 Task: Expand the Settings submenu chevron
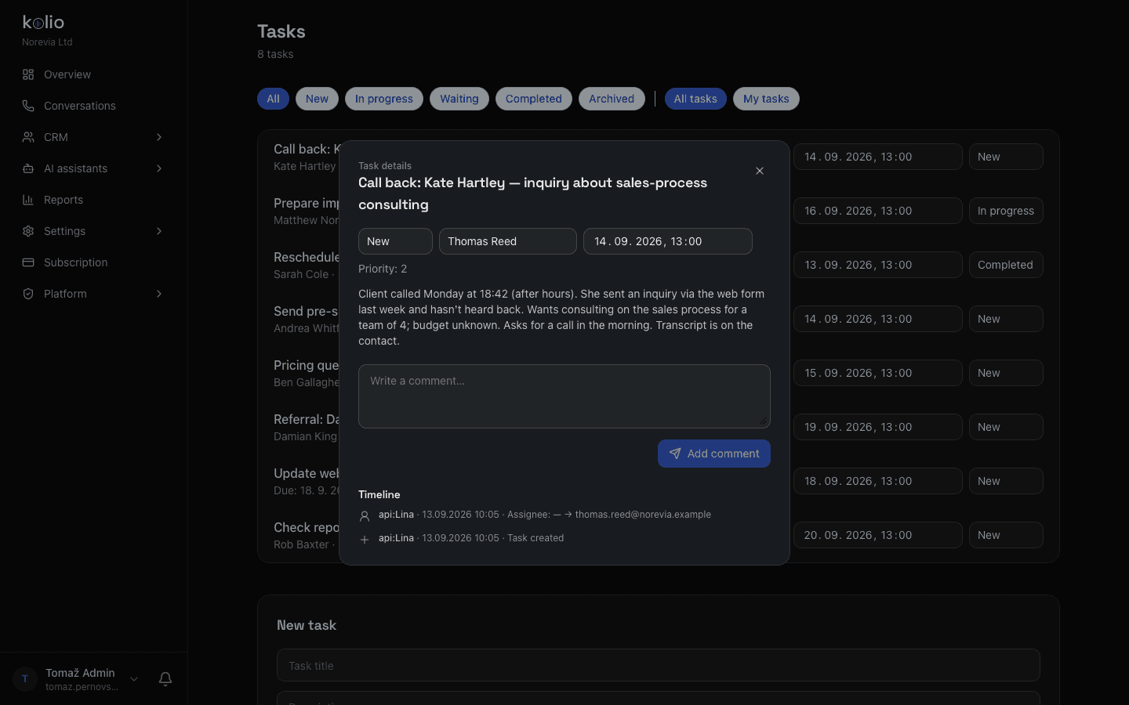(x=159, y=231)
